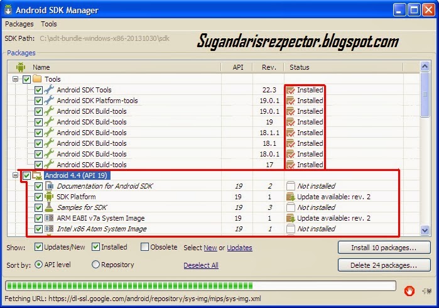
Task: Open the Packages menu
Action: (19, 24)
